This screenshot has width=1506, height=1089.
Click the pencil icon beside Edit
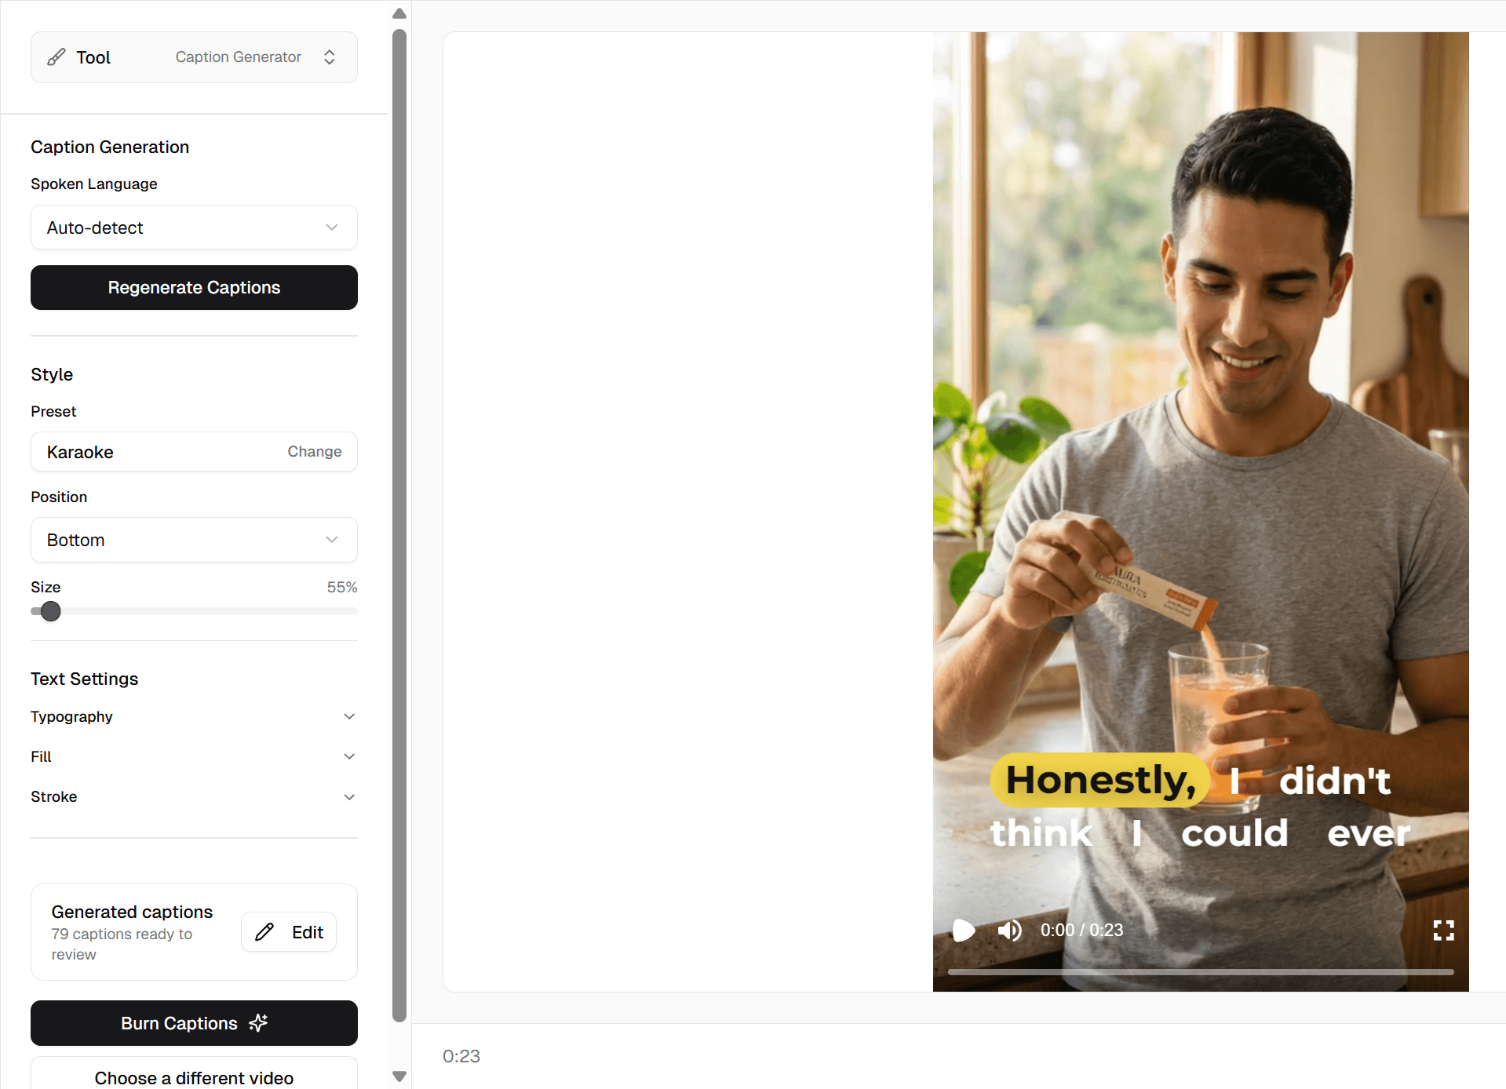[x=264, y=932]
